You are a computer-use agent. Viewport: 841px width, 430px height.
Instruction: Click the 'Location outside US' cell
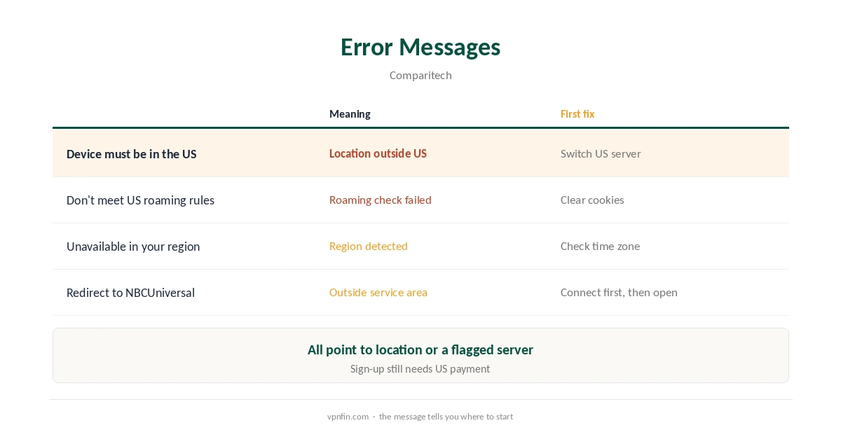pos(378,153)
